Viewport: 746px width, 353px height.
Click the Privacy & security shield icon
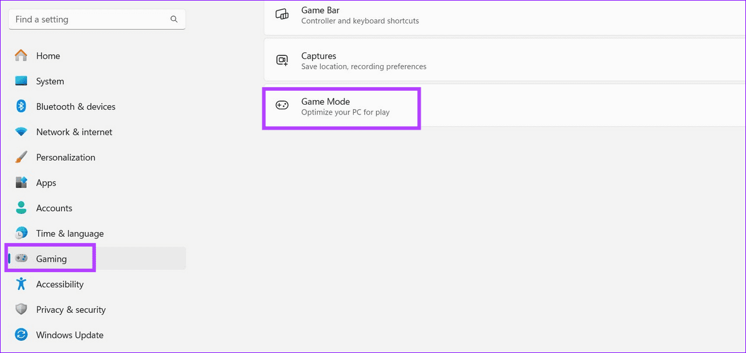pos(22,309)
